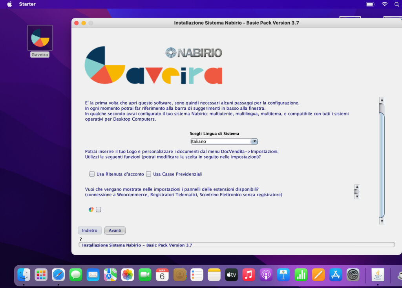402x288 pixels.
Task: Click the Indietro button
Action: 90,230
